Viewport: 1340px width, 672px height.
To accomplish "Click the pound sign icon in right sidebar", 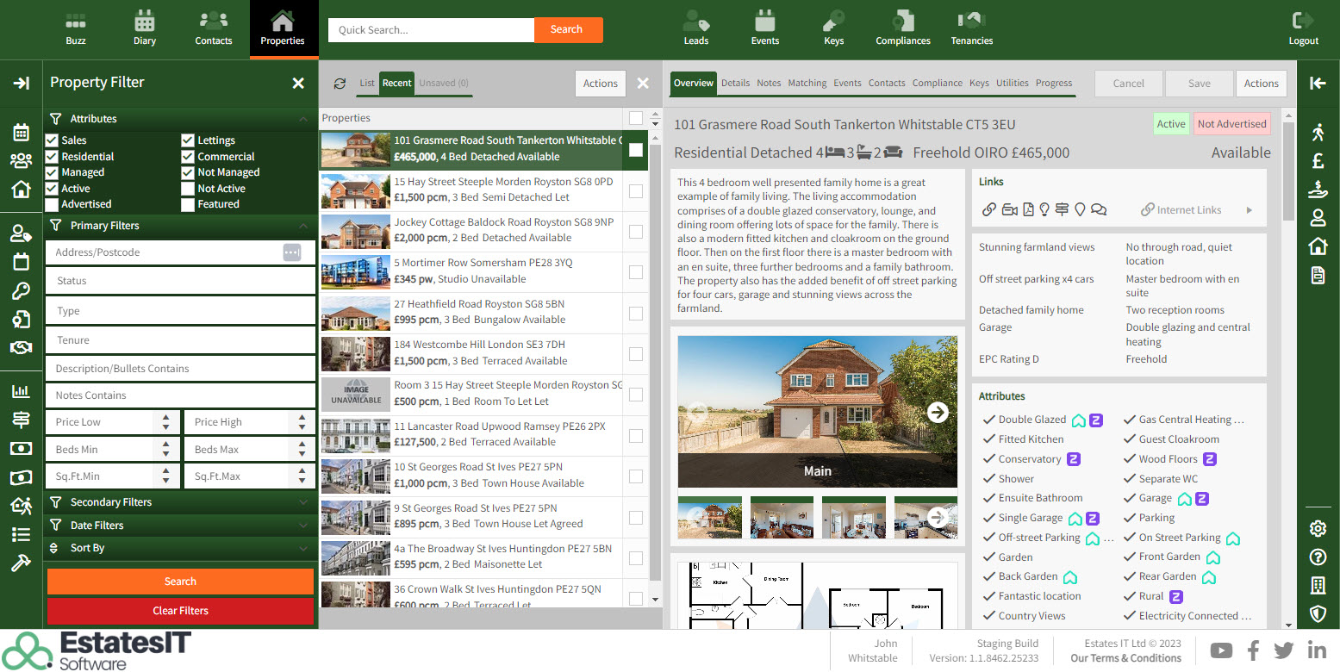I will click(1318, 160).
